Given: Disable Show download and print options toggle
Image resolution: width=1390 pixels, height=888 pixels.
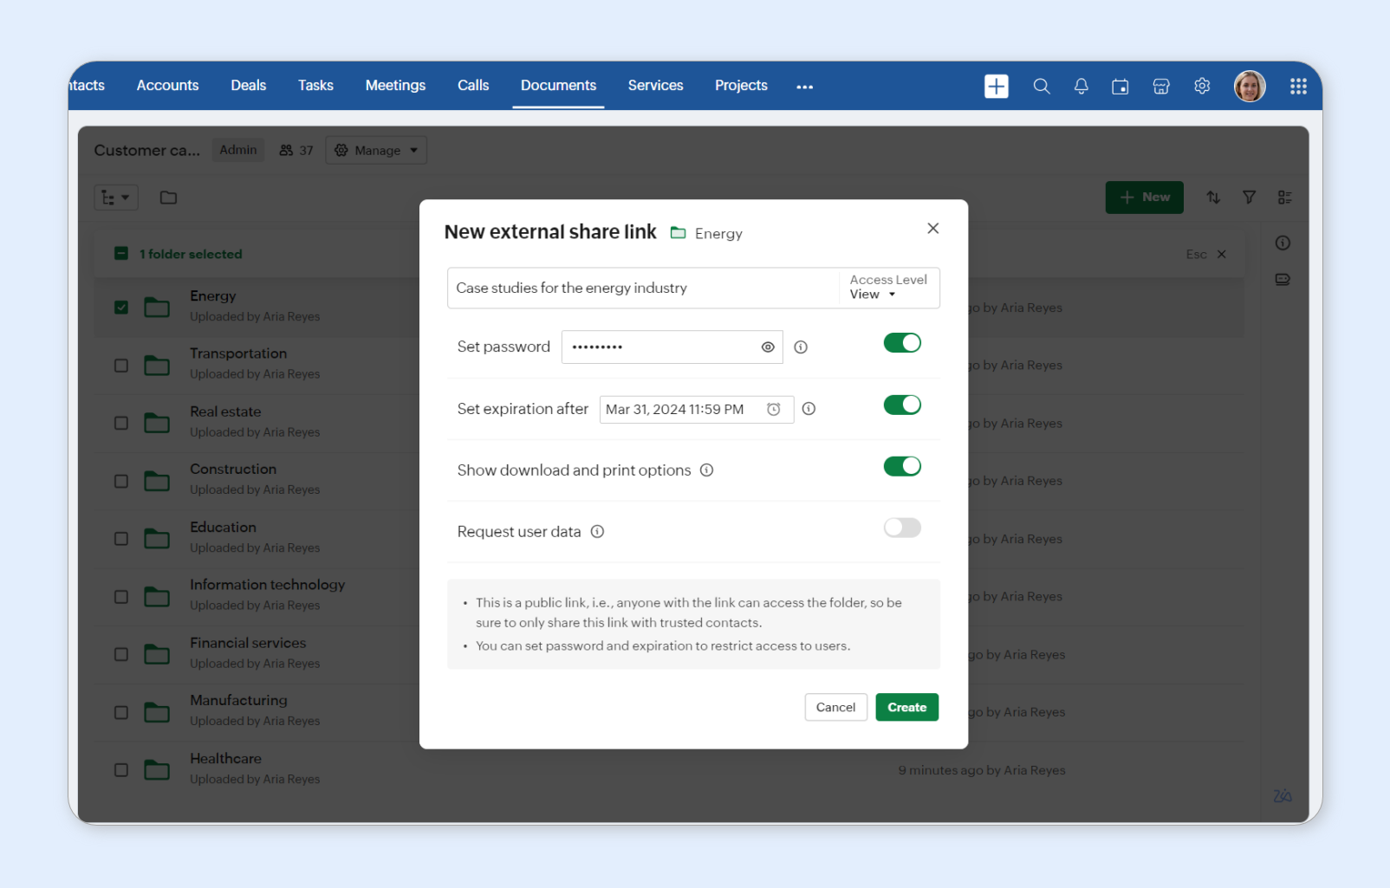Looking at the screenshot, I should tap(901, 467).
